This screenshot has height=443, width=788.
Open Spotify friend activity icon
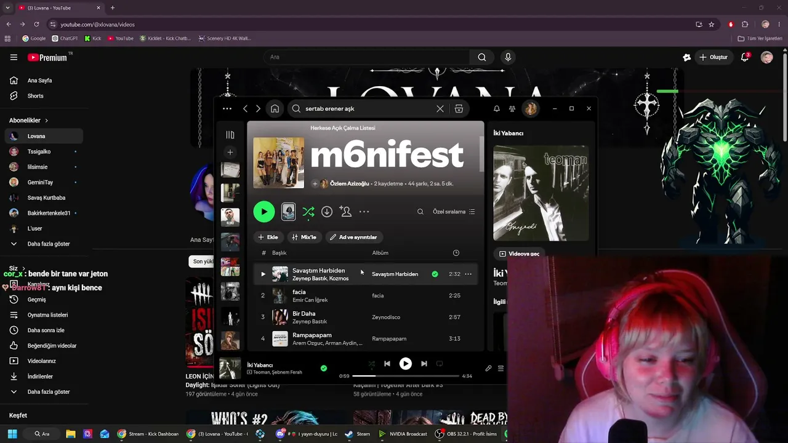pos(512,109)
